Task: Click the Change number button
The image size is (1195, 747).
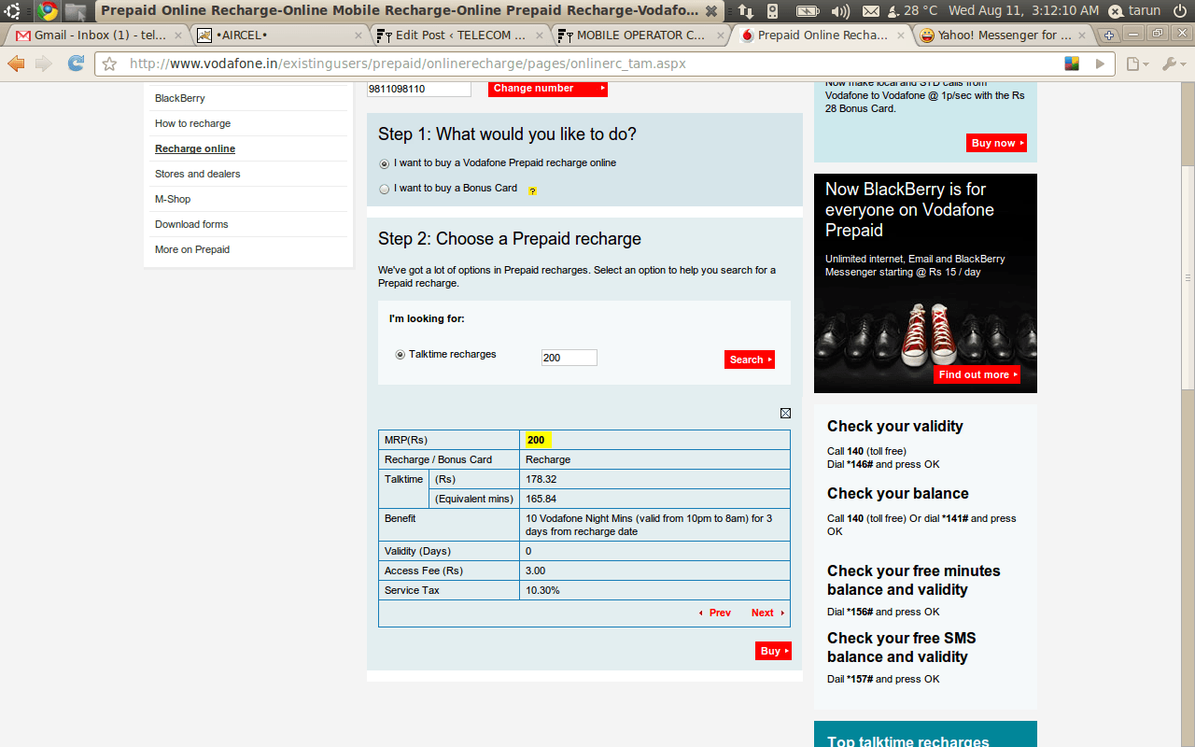Action: tap(548, 89)
